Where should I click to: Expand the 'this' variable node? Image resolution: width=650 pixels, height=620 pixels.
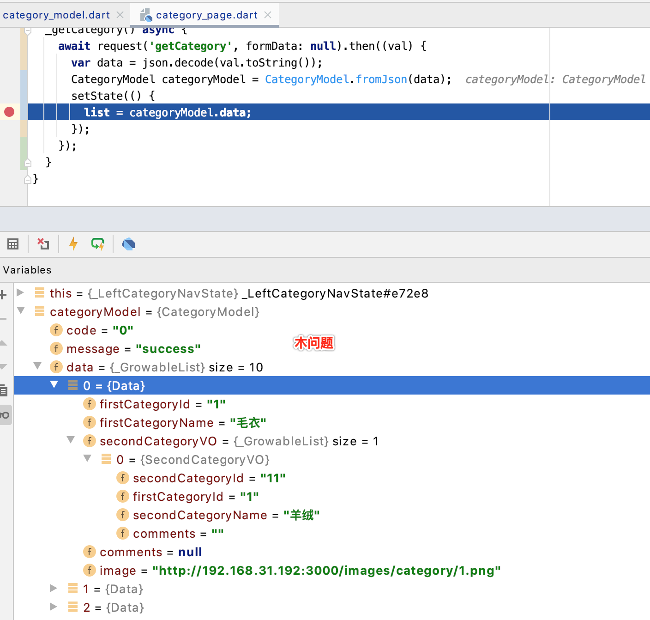(20, 292)
